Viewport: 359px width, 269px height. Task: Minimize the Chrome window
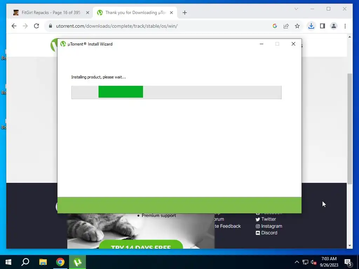(x=312, y=9)
